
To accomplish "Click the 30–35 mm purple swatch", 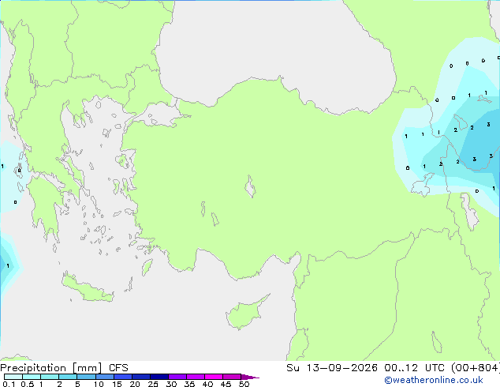I will [177, 377].
